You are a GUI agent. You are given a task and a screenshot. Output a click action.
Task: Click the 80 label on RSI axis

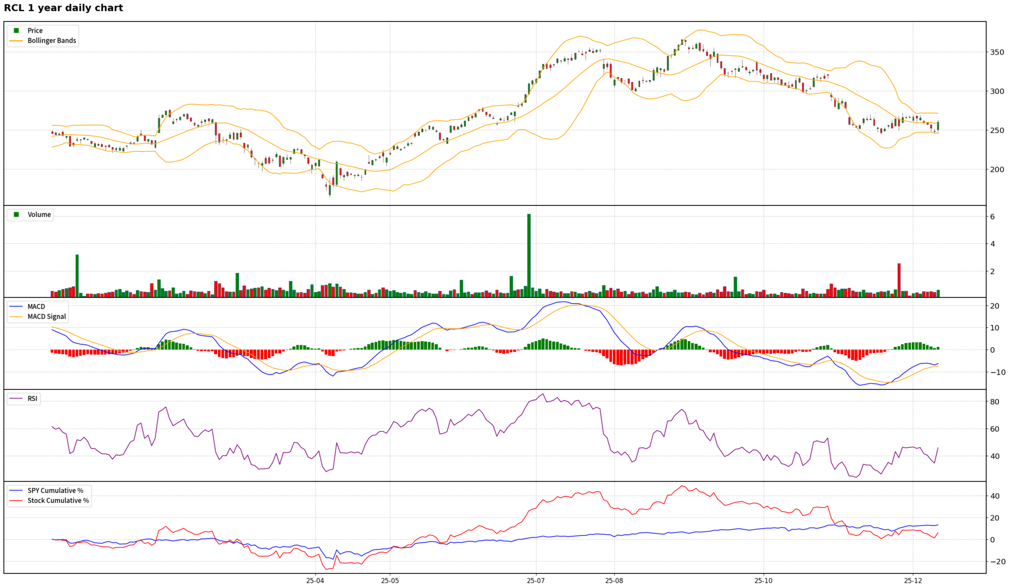994,401
